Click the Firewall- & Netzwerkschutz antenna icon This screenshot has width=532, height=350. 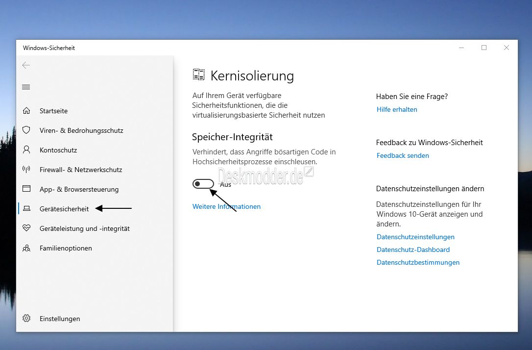26,170
